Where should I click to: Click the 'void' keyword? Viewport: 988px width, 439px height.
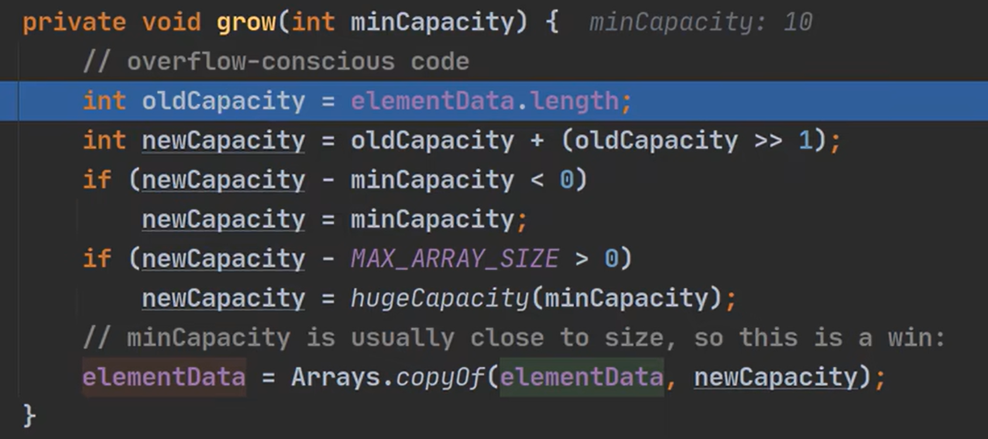(171, 23)
